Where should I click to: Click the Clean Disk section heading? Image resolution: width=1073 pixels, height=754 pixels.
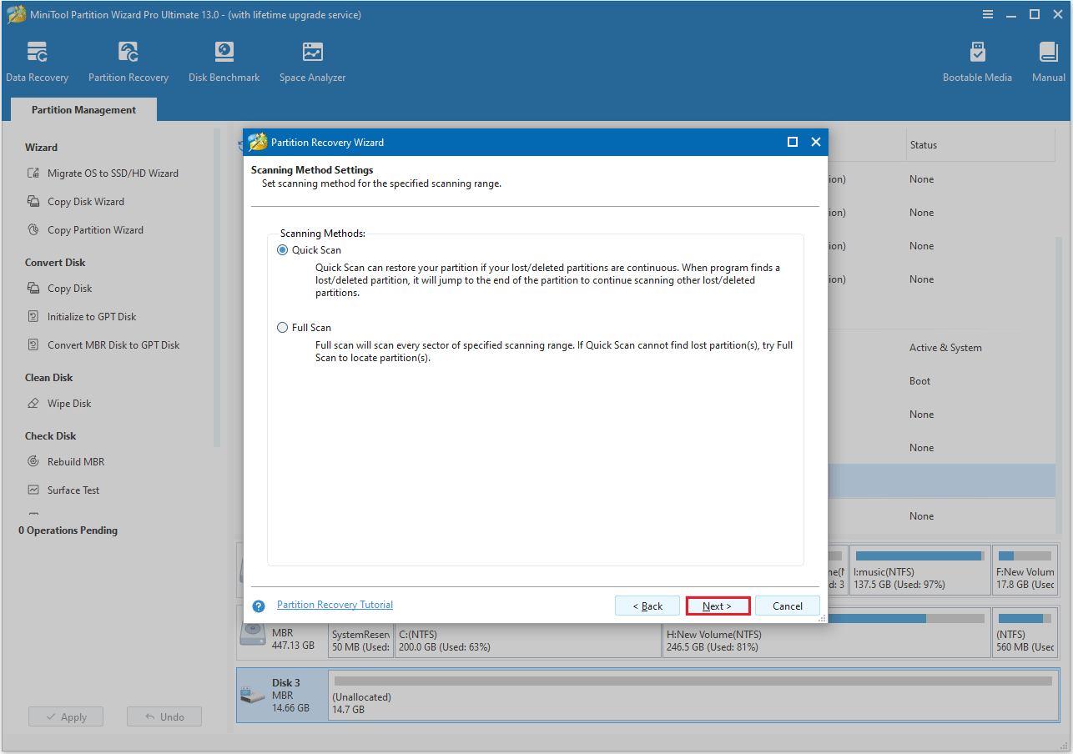(49, 378)
